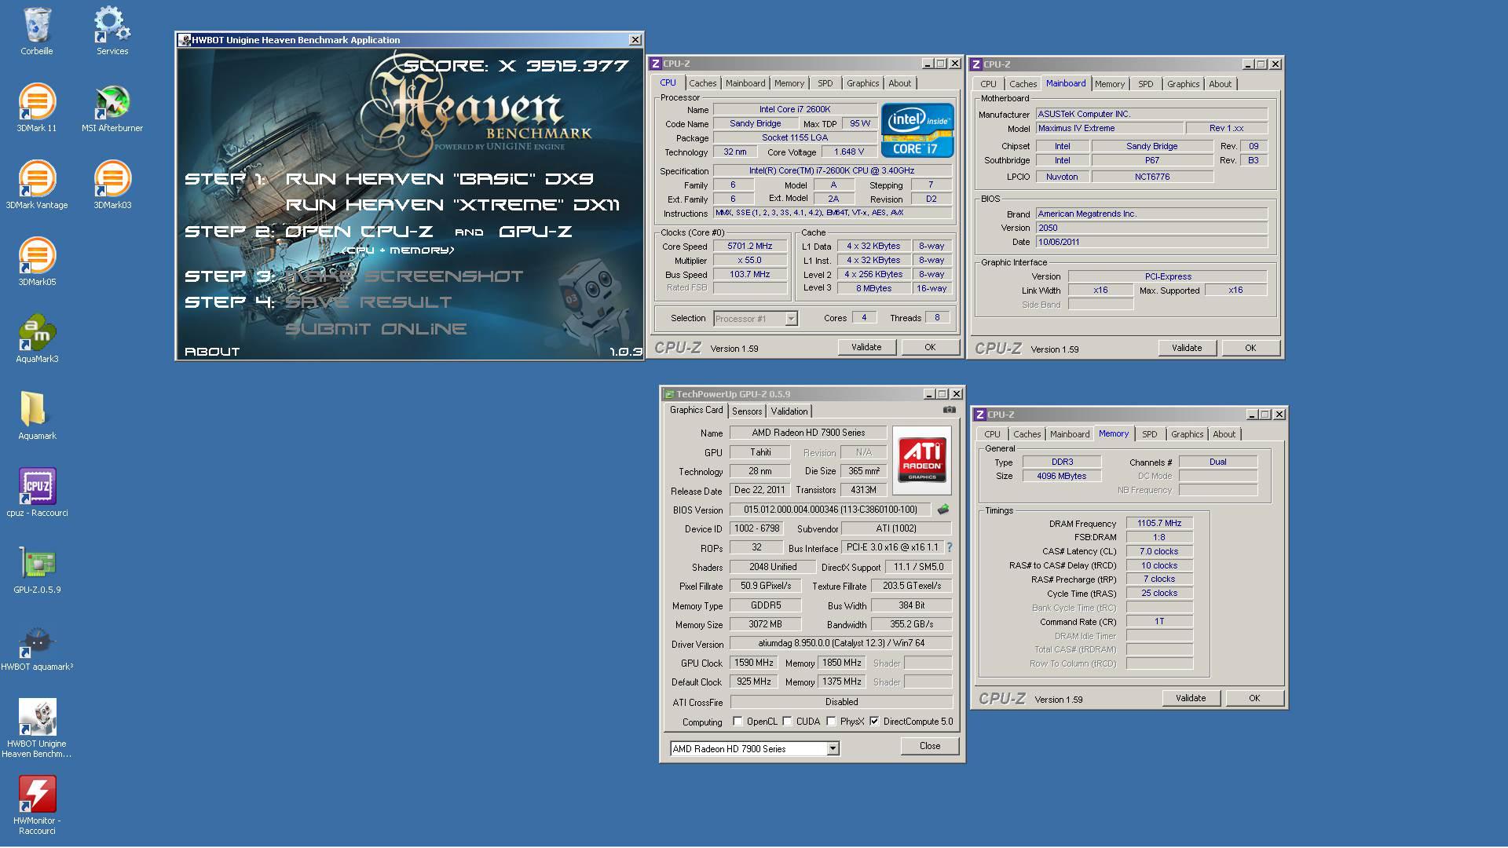Click ABOUT in the Heaven benchmark app

tap(212, 352)
